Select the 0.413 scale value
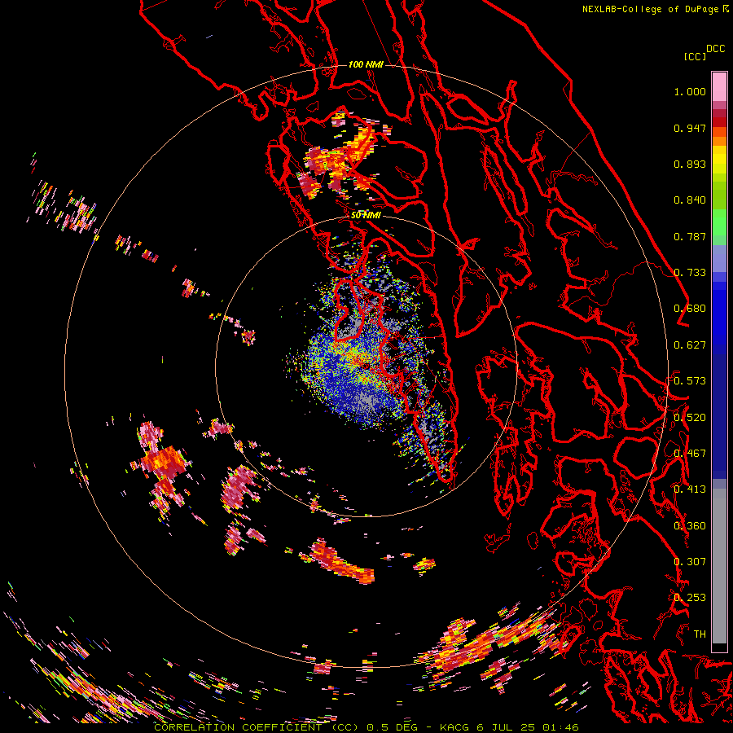The image size is (733, 733). click(x=690, y=489)
